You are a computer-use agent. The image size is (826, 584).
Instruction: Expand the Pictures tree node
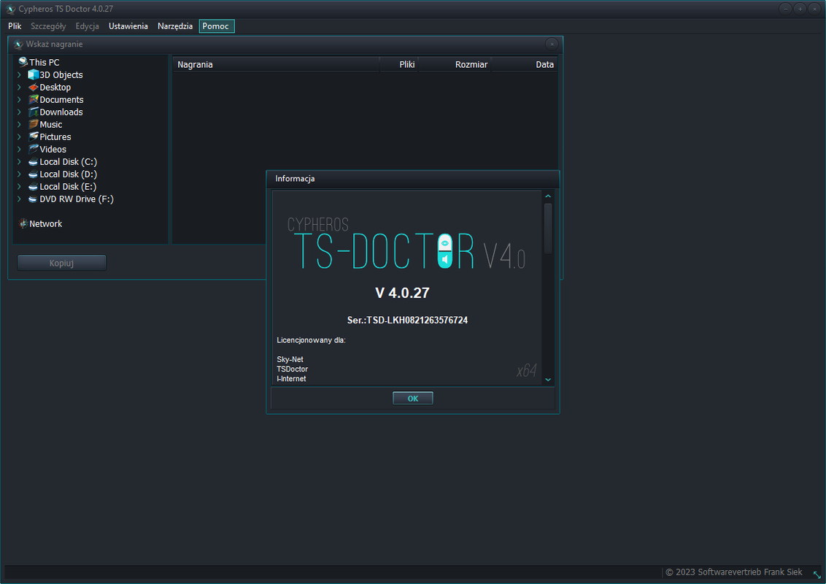click(20, 137)
